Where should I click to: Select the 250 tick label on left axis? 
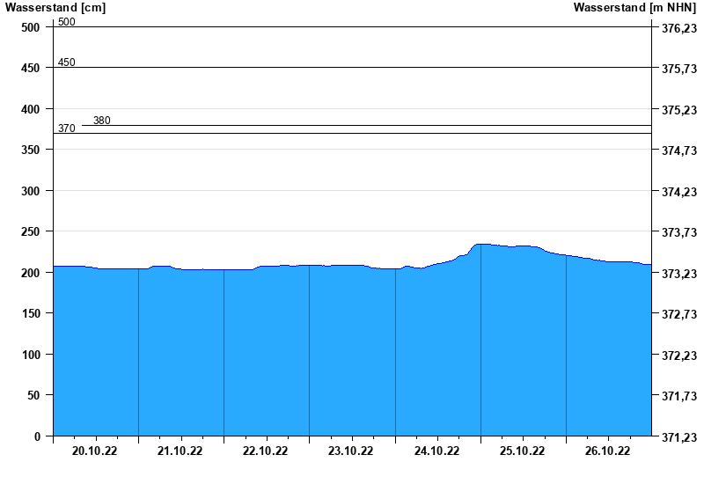pos(31,231)
